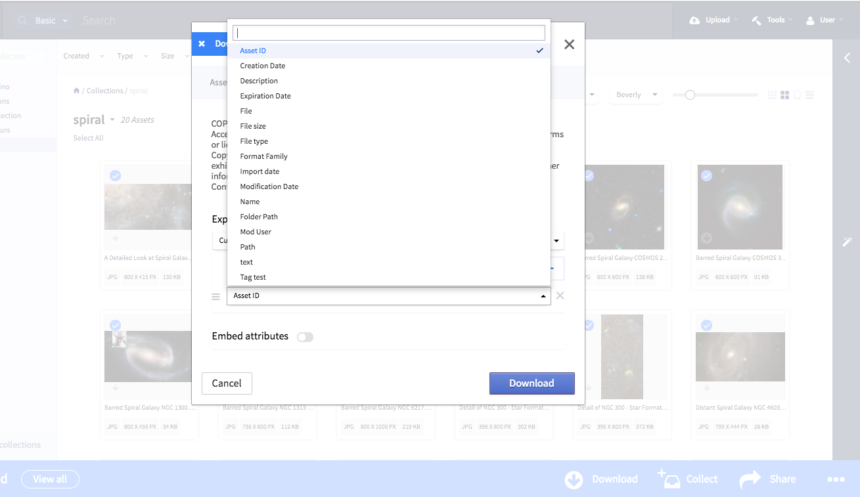Adjust the thumbnail size slider

point(690,95)
